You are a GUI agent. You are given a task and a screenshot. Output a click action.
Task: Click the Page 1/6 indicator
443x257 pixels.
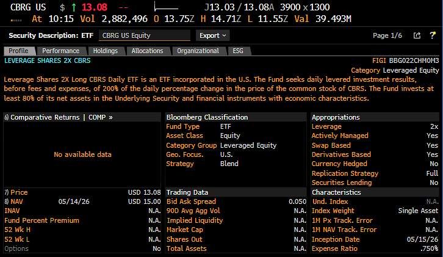click(x=387, y=35)
